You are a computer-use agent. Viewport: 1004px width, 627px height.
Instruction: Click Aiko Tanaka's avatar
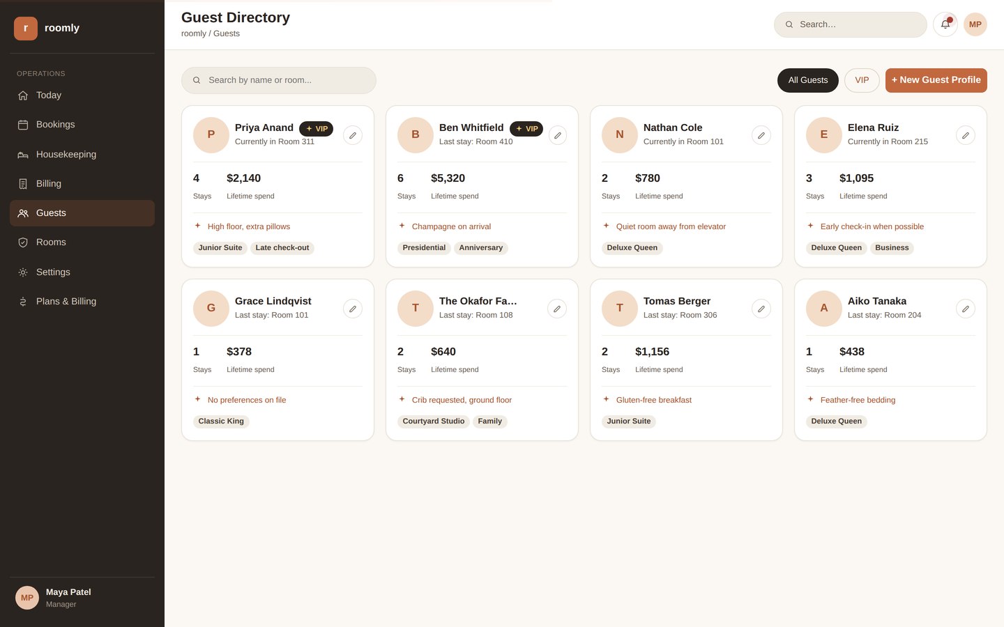[x=824, y=309]
